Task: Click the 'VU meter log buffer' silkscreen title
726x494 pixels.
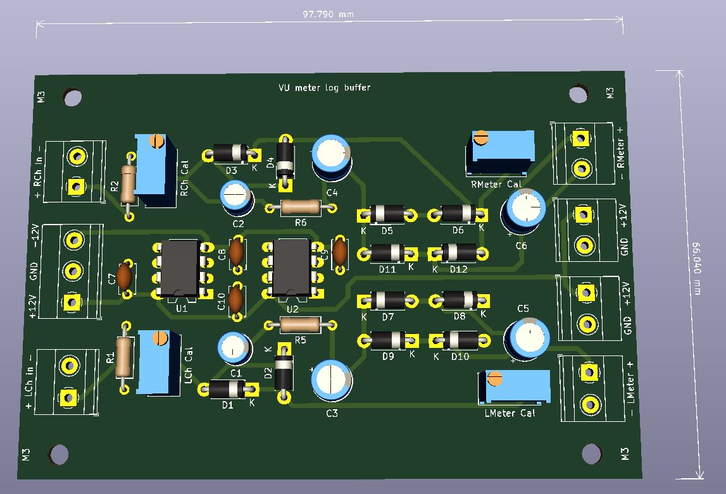Action: pyautogui.click(x=324, y=87)
